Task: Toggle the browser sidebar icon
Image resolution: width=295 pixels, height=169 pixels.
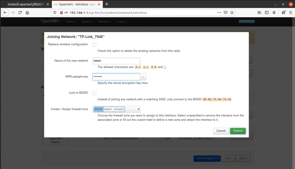Action: (x=267, y=12)
